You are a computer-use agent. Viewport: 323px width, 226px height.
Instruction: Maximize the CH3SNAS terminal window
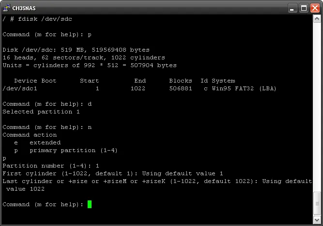pyautogui.click(x=304, y=8)
